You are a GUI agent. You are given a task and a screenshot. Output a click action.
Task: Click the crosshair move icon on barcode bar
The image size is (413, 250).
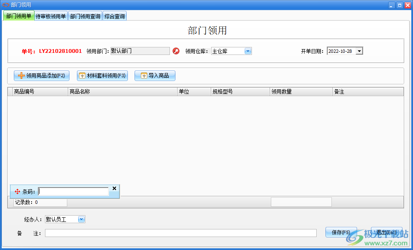17,191
